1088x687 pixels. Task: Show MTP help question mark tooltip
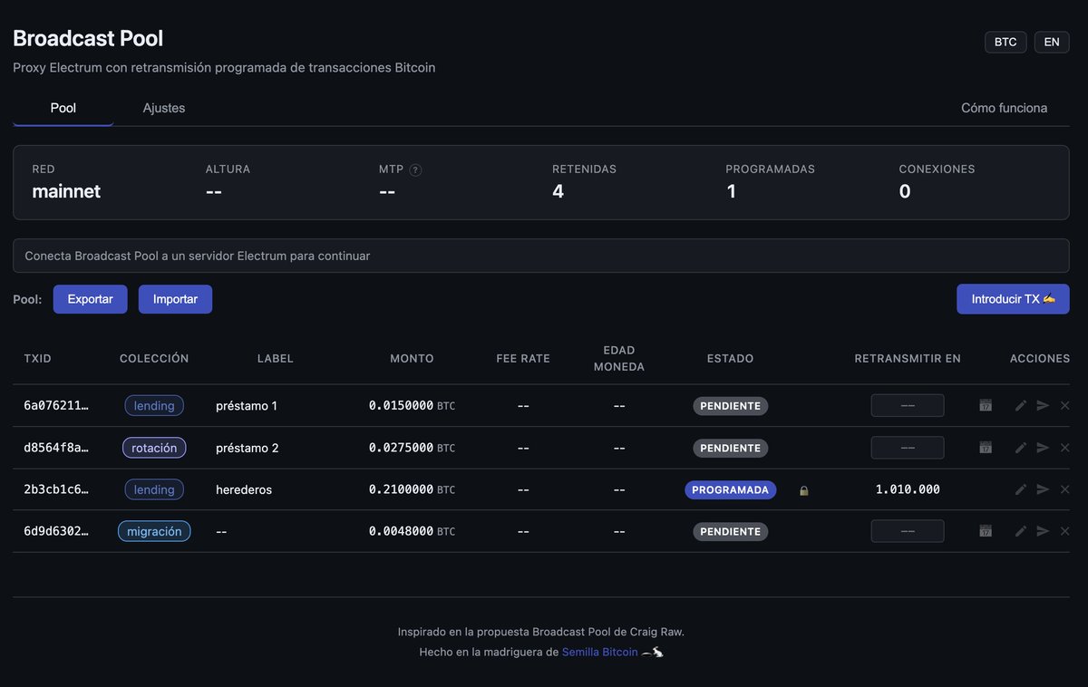tap(415, 169)
